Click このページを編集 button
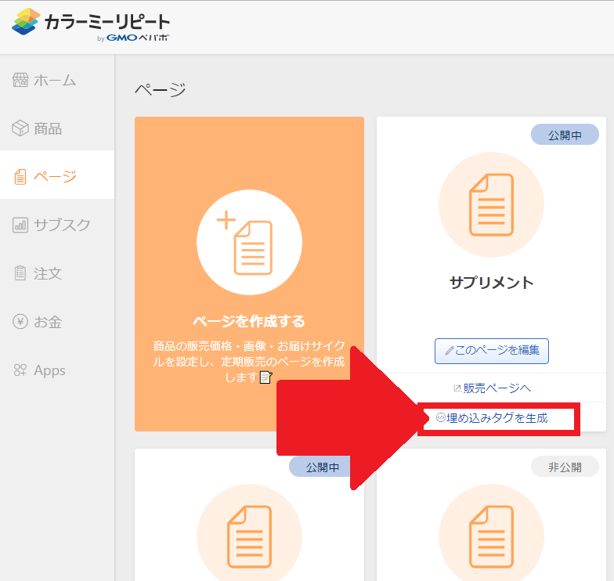 tap(492, 351)
